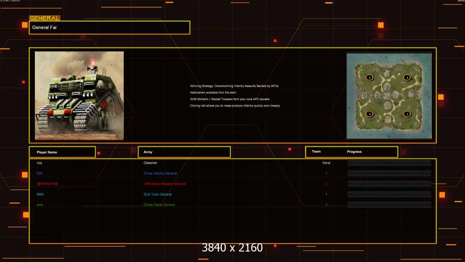Screen dimensions: 465x262
Task: Click the ECM Soldiers tip line
Action: [x=230, y=99]
